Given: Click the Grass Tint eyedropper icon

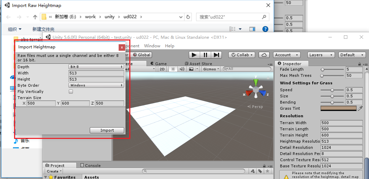Looking at the screenshot, I should coord(360,108).
